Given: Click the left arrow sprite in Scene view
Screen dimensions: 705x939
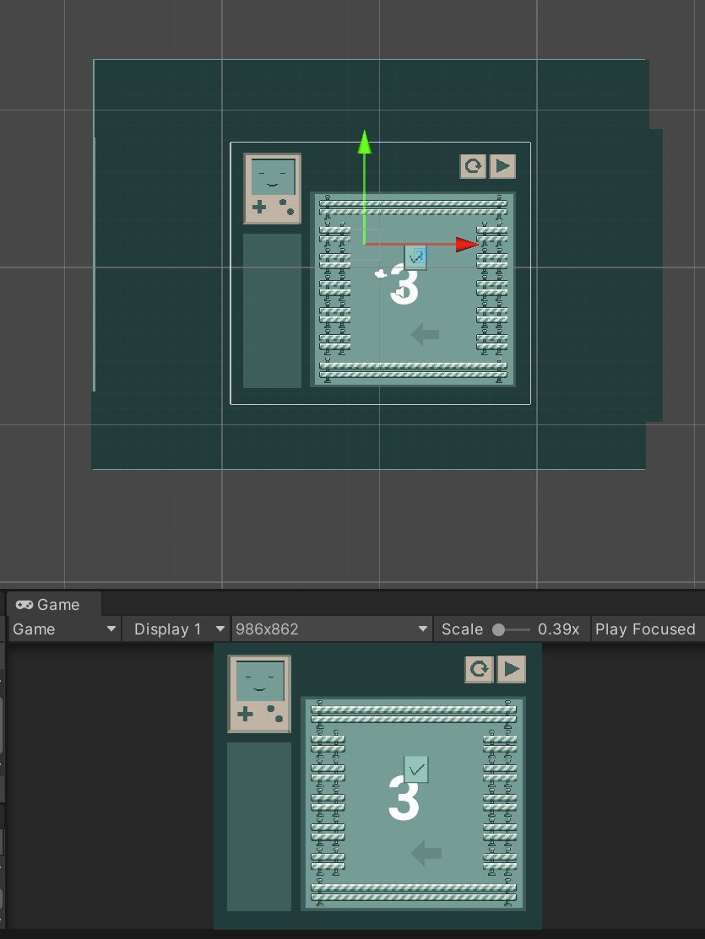Looking at the screenshot, I should click(425, 334).
